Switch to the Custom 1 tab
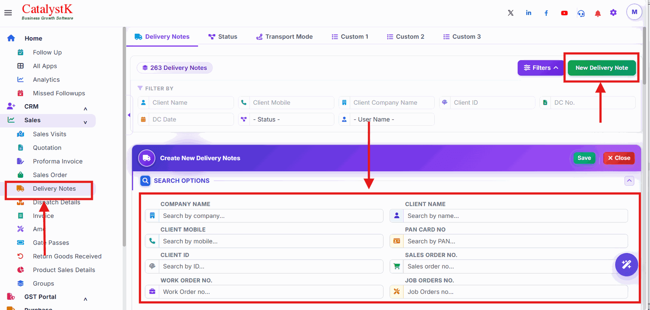The width and height of the screenshot is (650, 310). [350, 37]
